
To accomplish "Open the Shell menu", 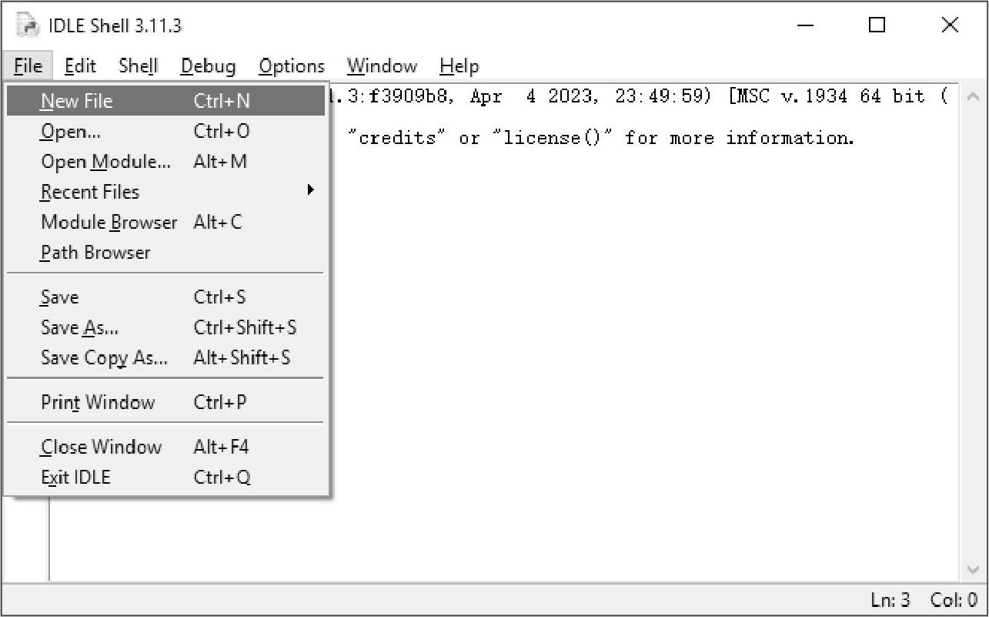I will pos(139,66).
